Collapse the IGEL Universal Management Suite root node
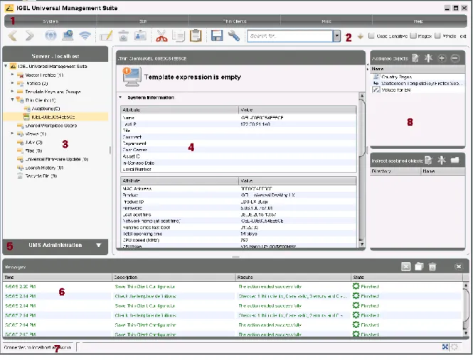473x360 pixels. (x=6, y=66)
